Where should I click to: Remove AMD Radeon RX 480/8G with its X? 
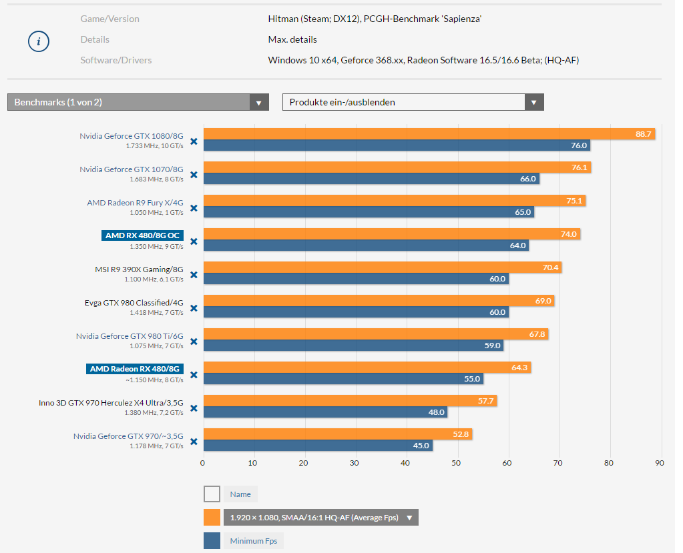pos(194,375)
